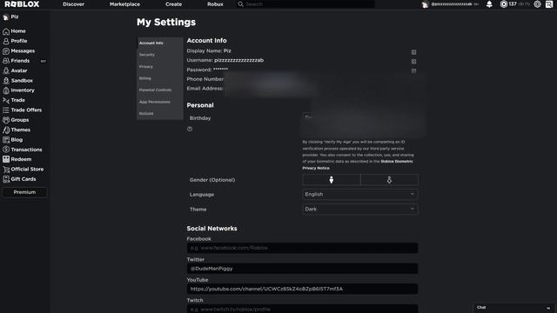Click the Social Networks heading
557x313 pixels.
[211, 229]
